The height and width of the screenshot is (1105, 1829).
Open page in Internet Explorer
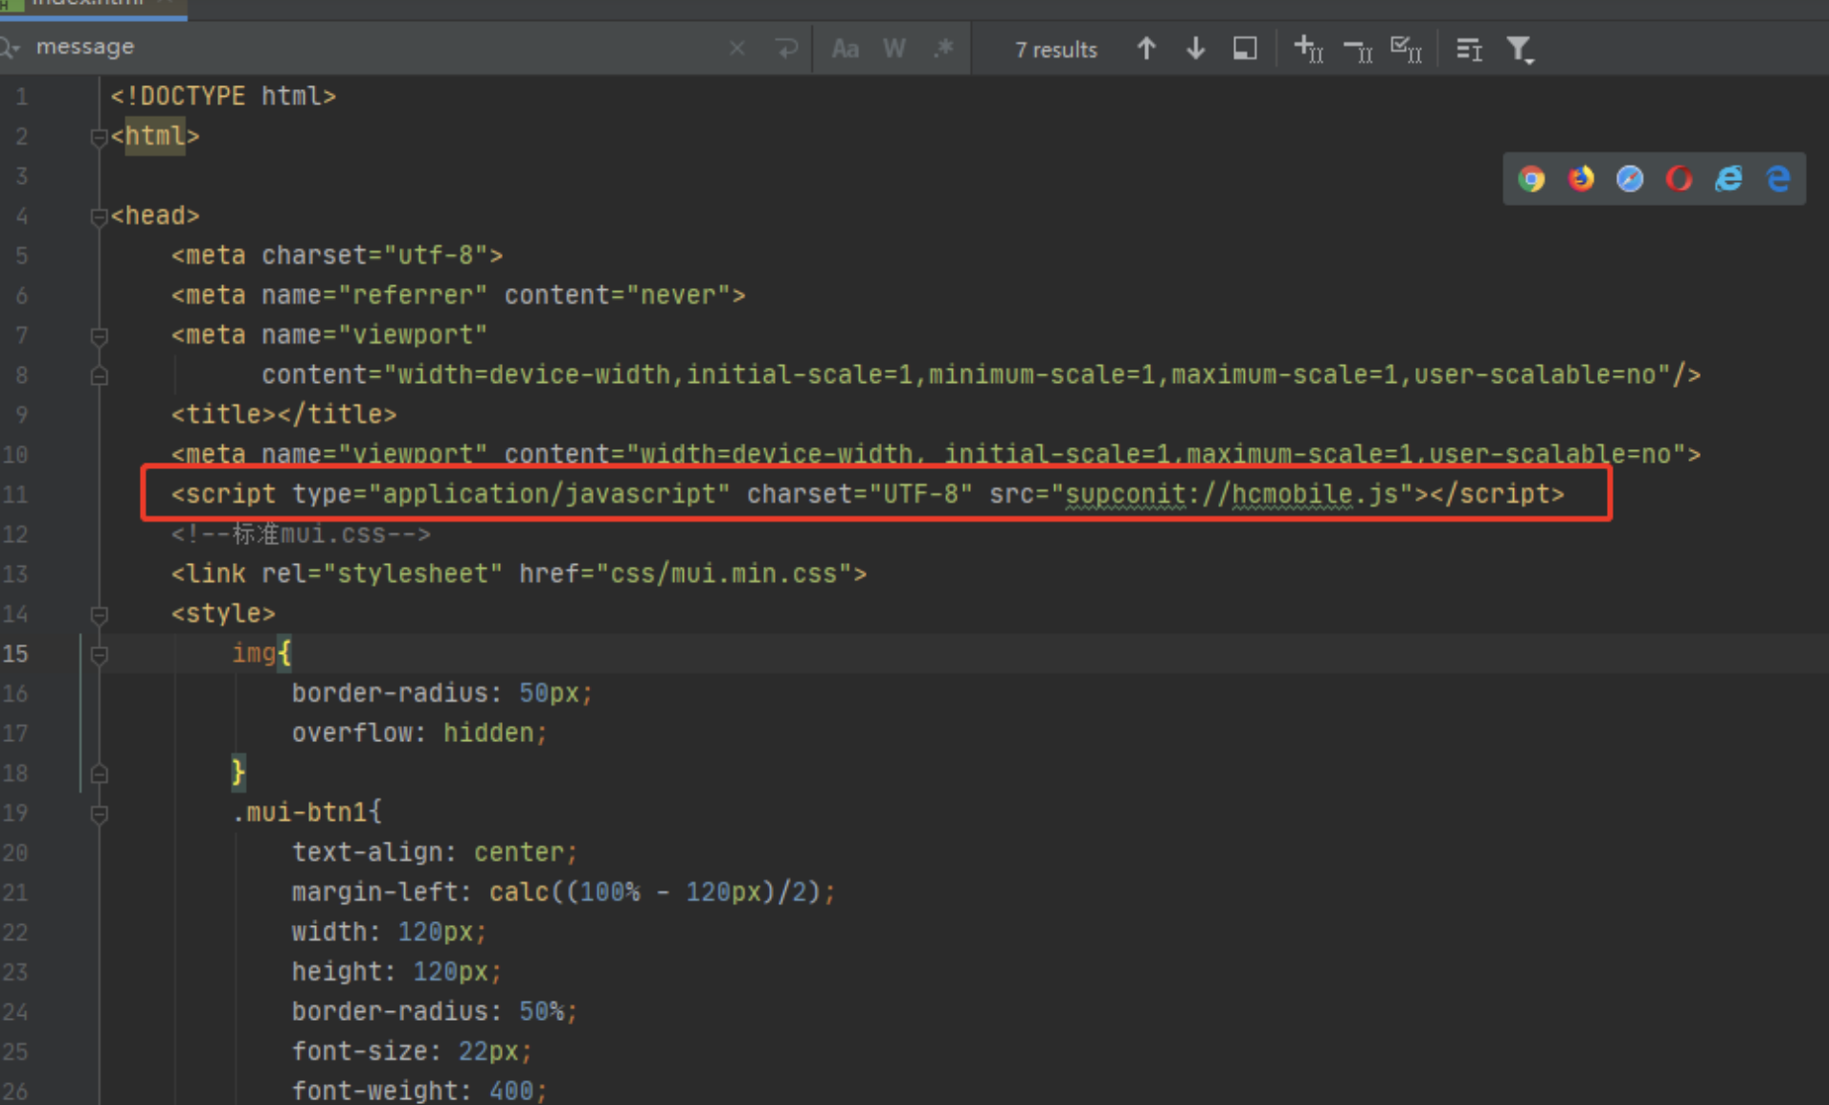(x=1728, y=179)
